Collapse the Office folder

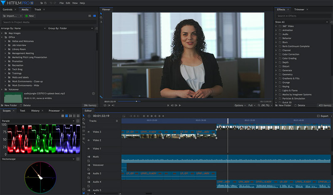pyautogui.click(x=2, y=37)
